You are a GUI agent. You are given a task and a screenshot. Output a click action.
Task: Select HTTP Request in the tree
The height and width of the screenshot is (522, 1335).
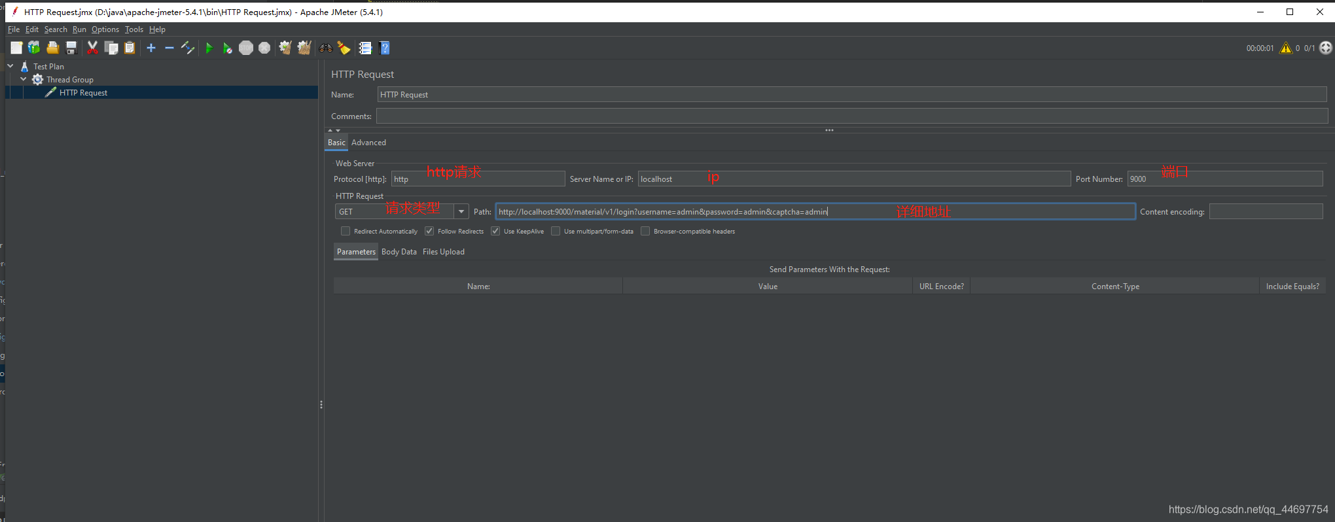[x=84, y=93]
